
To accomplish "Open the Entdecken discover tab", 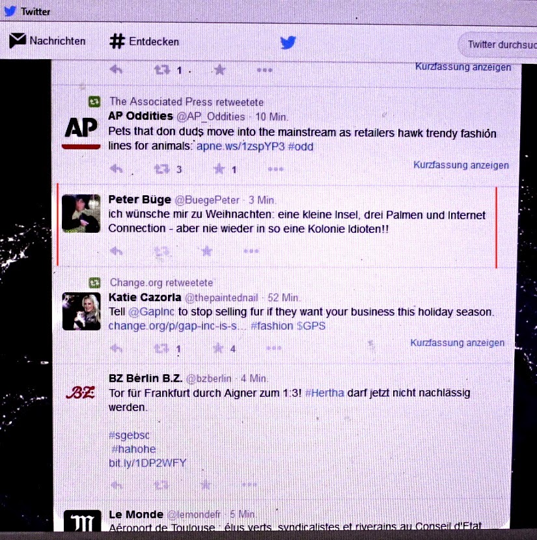I will [x=145, y=42].
